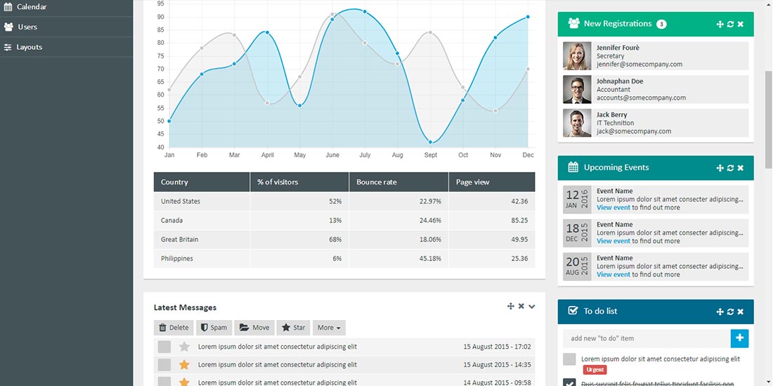Refresh the Upcoming Events panel
The height and width of the screenshot is (386, 773).
[730, 168]
